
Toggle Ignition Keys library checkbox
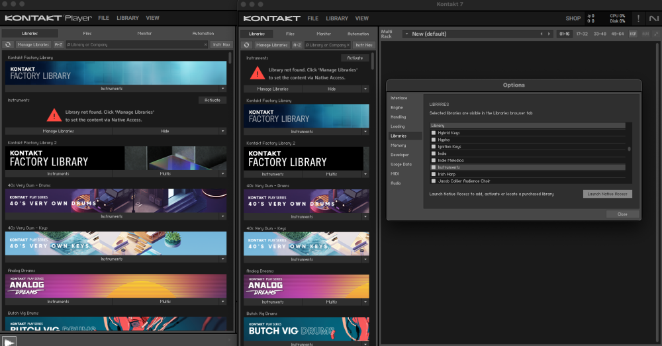(x=433, y=146)
